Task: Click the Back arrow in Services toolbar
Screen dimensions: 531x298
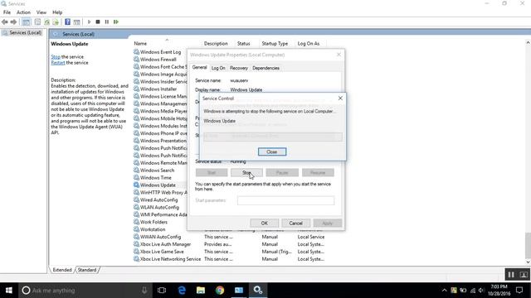Action: click(x=5, y=22)
